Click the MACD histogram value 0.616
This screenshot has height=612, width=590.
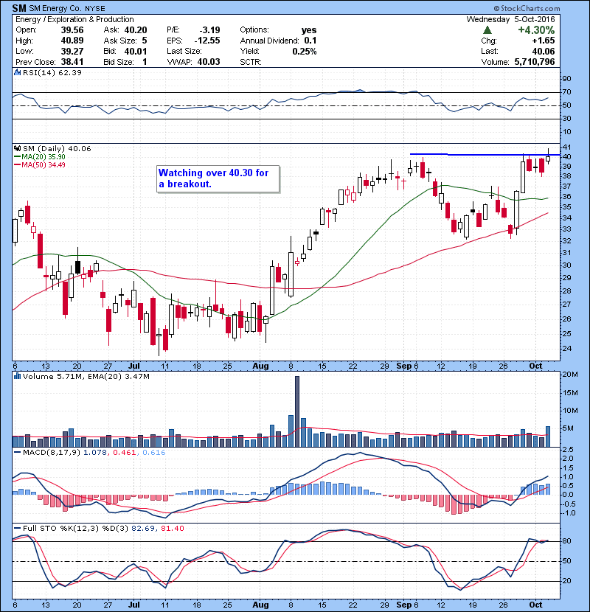click(154, 453)
